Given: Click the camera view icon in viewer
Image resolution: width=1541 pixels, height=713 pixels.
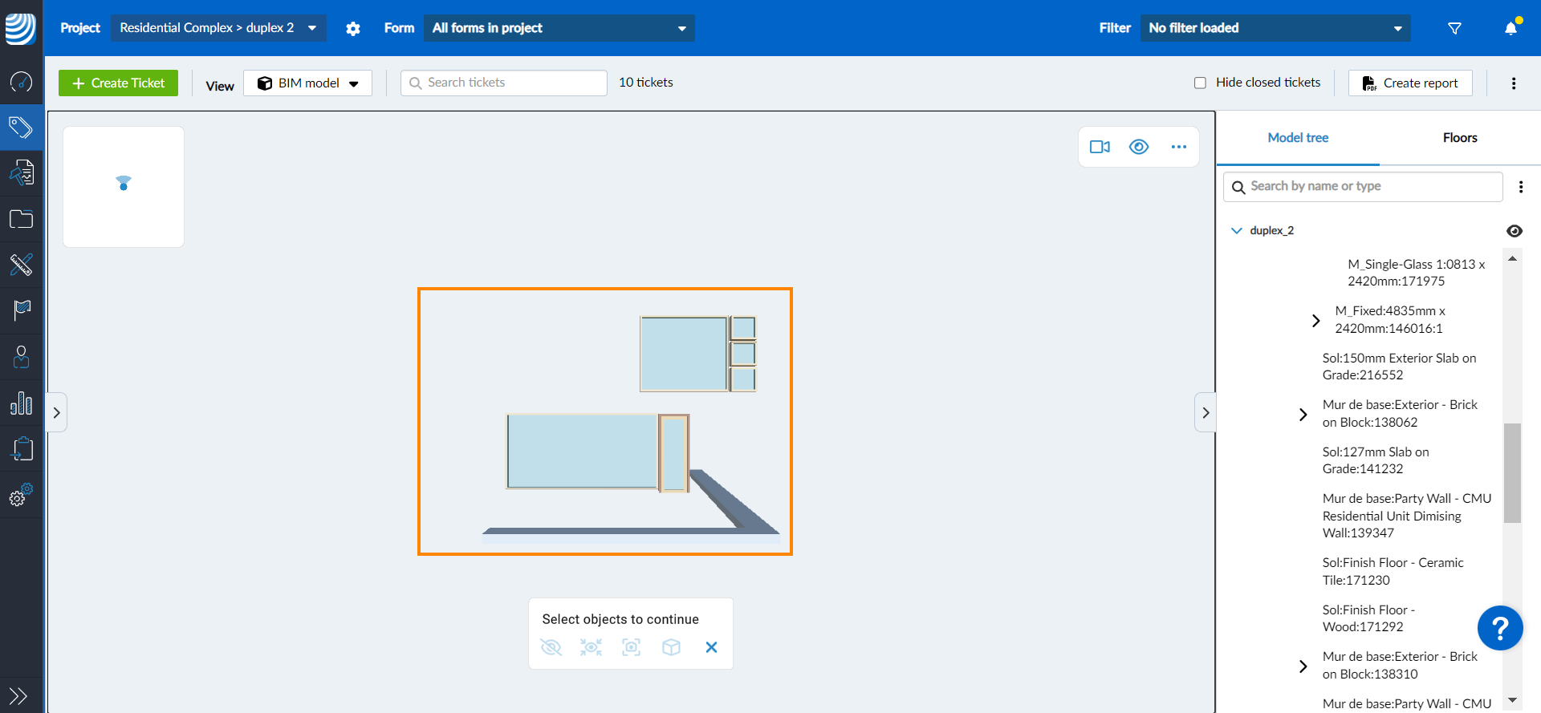Looking at the screenshot, I should (x=1100, y=147).
